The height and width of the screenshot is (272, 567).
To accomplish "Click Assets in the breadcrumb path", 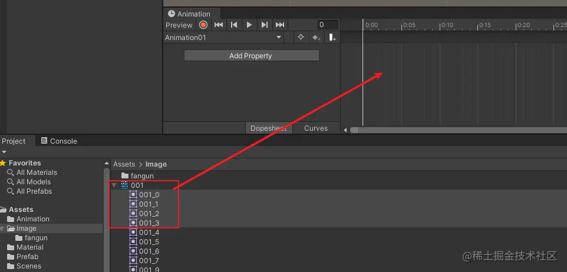I will [124, 164].
